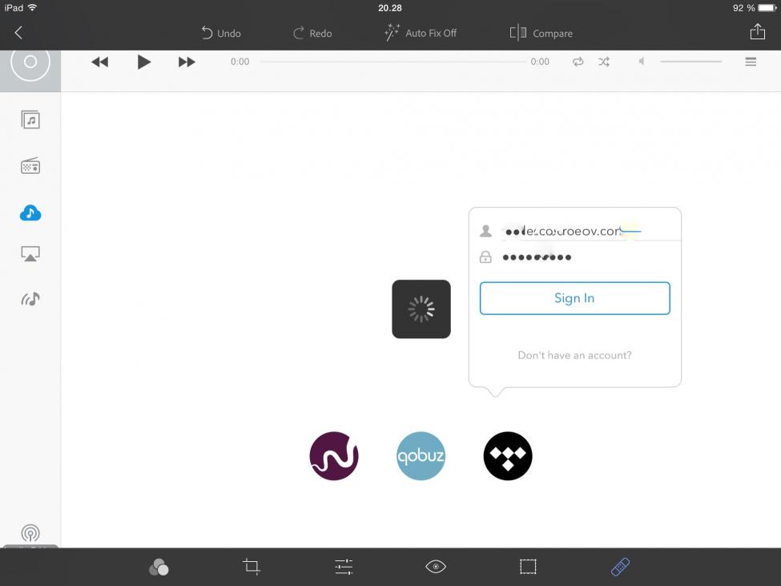This screenshot has width=781, height=586.
Task: Select the crop tool
Action: point(252,567)
